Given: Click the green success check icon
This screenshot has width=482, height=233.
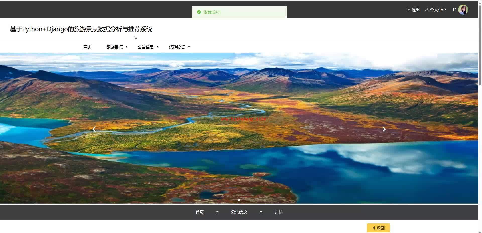Looking at the screenshot, I should [x=199, y=12].
